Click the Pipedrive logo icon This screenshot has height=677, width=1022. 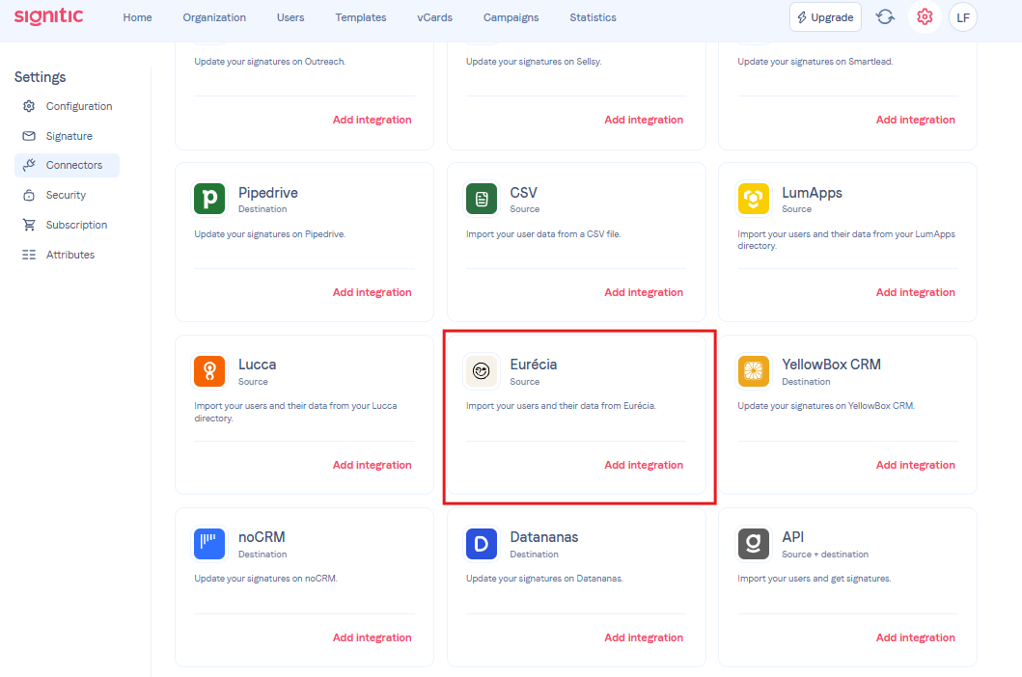pyautogui.click(x=209, y=199)
